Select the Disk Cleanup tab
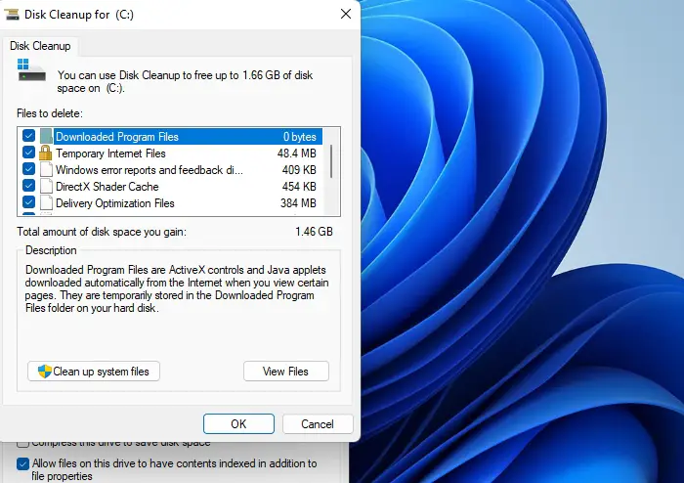Screen dimensions: 684x483 40,46
